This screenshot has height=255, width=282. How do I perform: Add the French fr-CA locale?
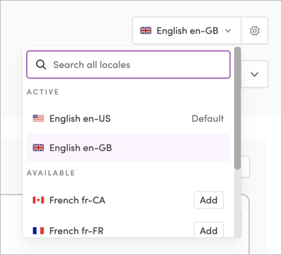point(209,200)
